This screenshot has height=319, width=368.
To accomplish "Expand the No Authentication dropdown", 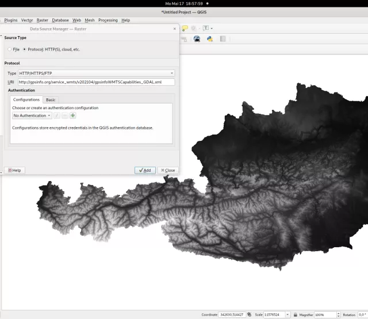I will coord(32,116).
